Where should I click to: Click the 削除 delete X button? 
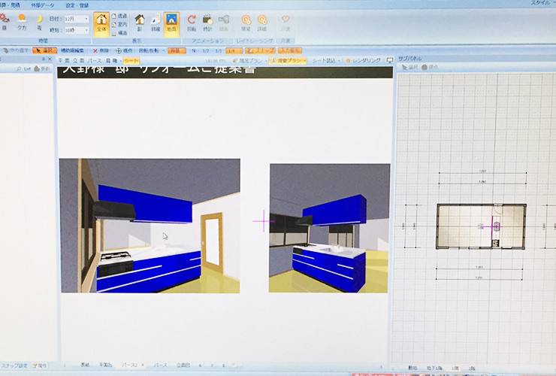[101, 51]
